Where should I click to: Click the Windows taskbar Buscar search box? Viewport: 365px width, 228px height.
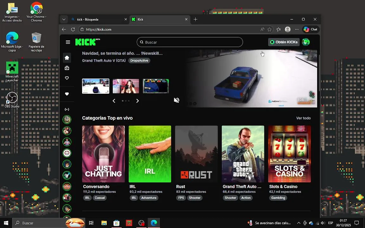48,223
